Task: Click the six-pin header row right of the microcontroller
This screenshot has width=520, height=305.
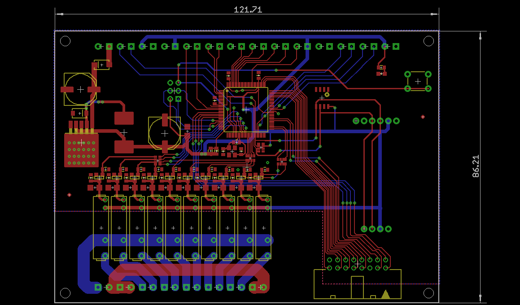Action: coord(376,121)
